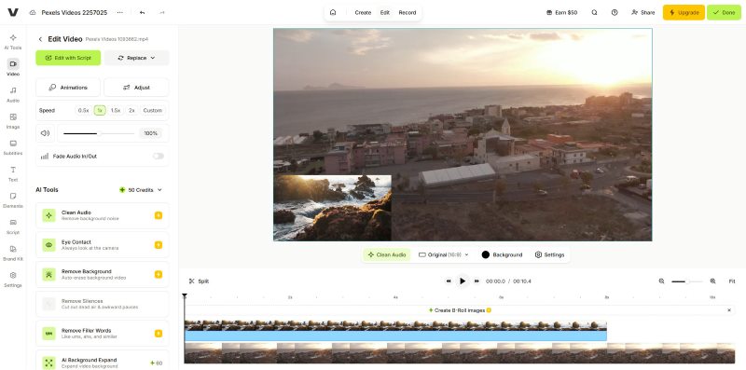Image resolution: width=746 pixels, height=370 pixels.
Task: Toggle Fade Audio In/Out switch
Action: pos(159,156)
